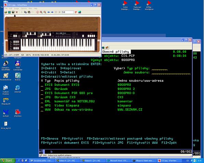Open the Edit menu in IrfanView
This screenshot has width=204, height=163.
coord(11,9)
